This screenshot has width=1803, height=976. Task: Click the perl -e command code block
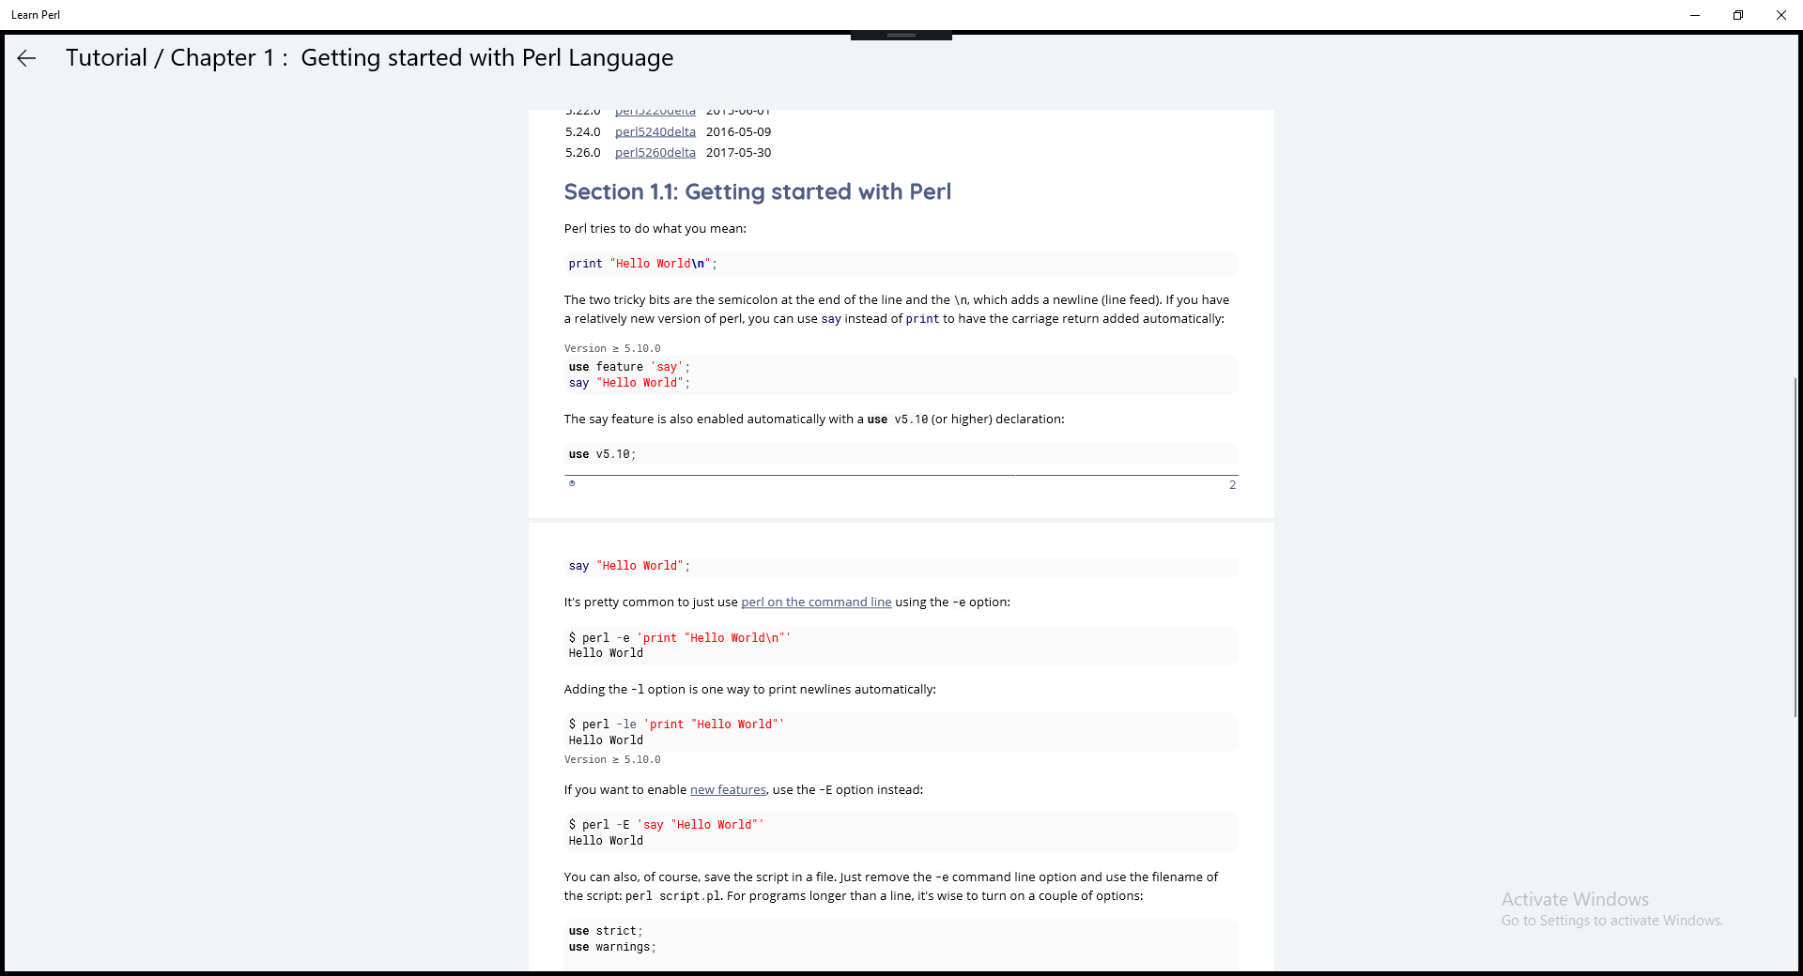click(901, 646)
